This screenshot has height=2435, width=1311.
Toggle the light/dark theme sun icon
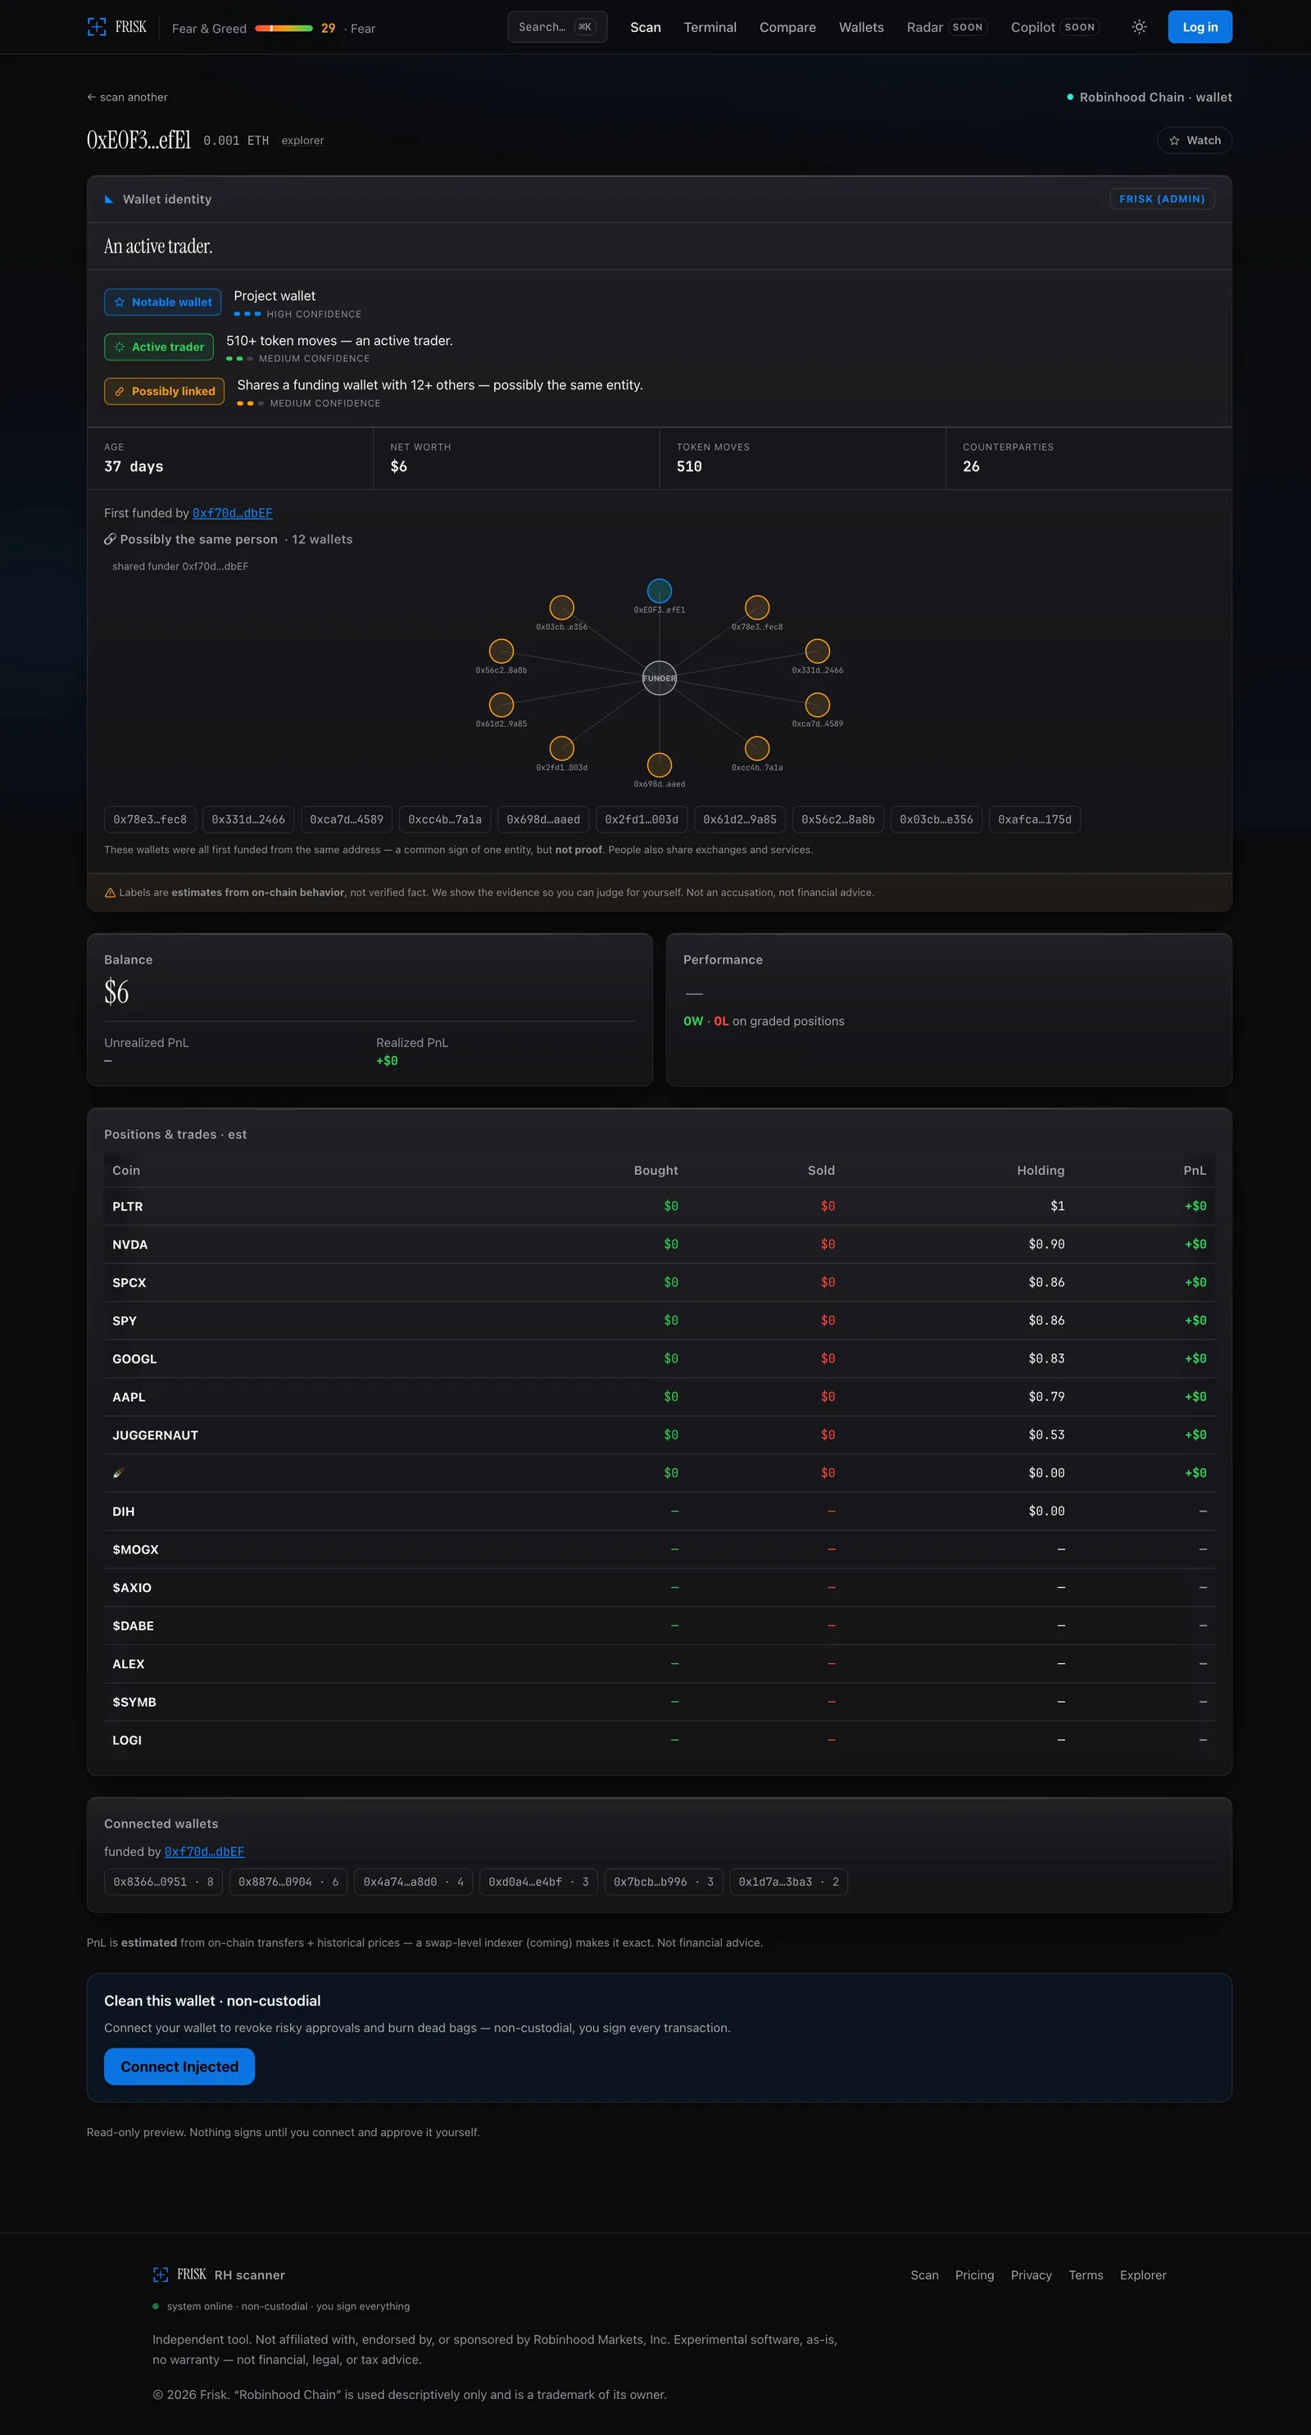coord(1139,27)
